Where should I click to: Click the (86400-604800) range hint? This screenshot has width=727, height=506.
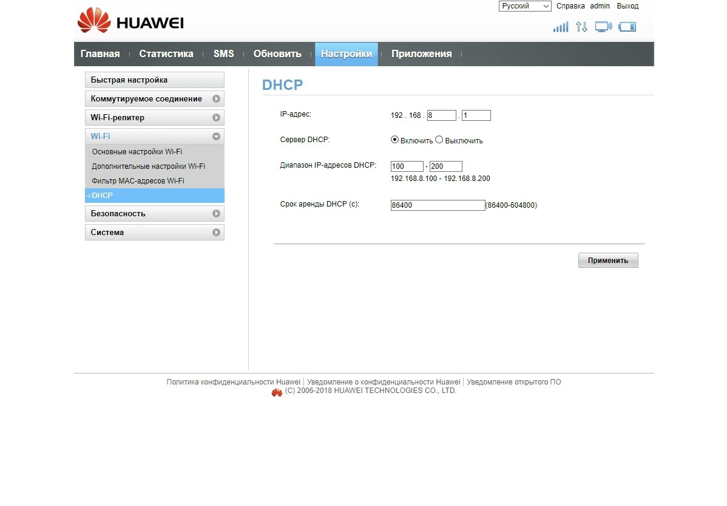pyautogui.click(x=512, y=205)
